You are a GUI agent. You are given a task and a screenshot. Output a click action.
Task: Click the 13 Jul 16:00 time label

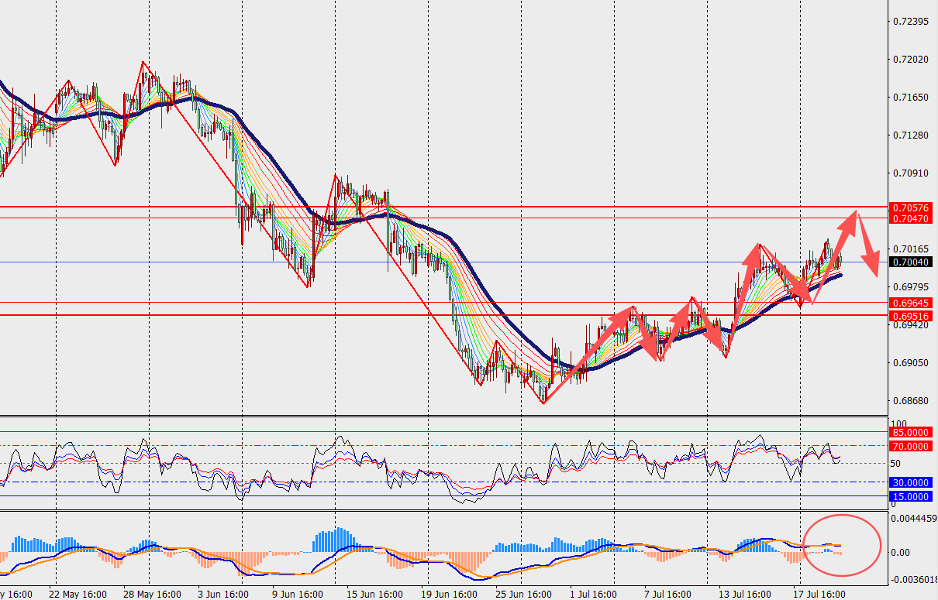point(743,594)
